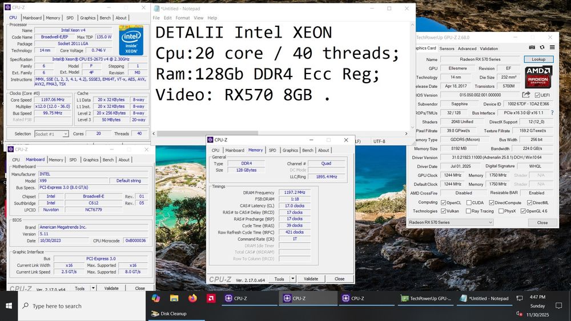571x321 pixels.
Task: Switch to the Sensors tab in GPU-Z
Action: 447,48
